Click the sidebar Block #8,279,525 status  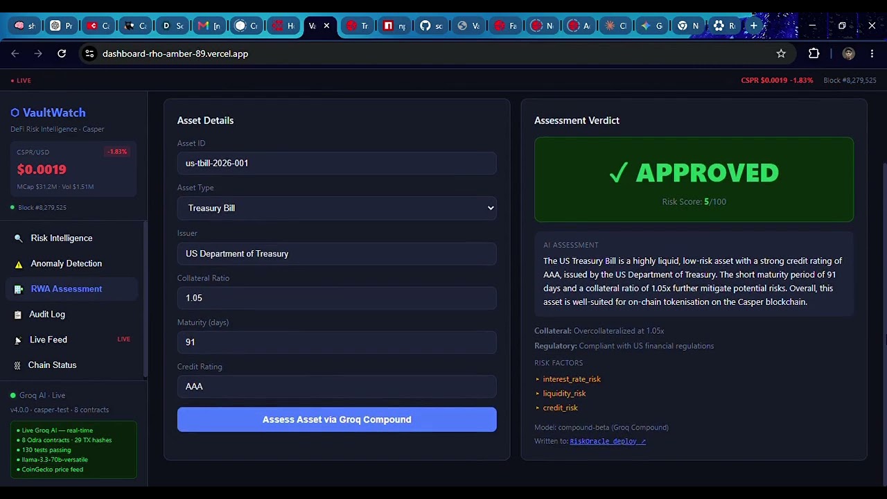coord(38,207)
